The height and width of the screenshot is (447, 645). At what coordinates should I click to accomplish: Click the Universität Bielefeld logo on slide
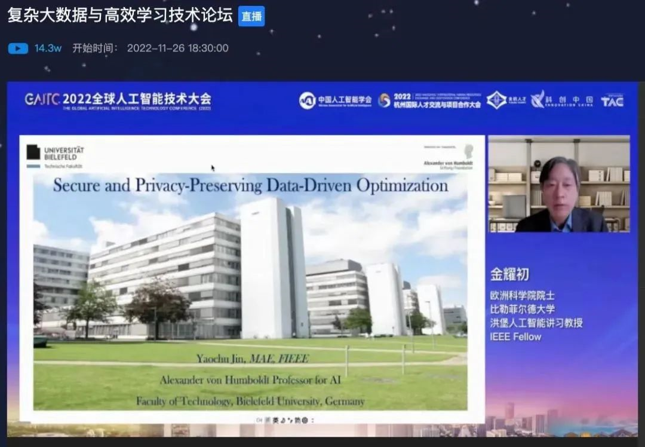click(x=56, y=155)
